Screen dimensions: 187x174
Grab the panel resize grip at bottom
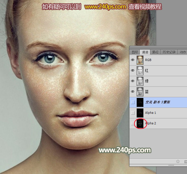(x=171, y=165)
